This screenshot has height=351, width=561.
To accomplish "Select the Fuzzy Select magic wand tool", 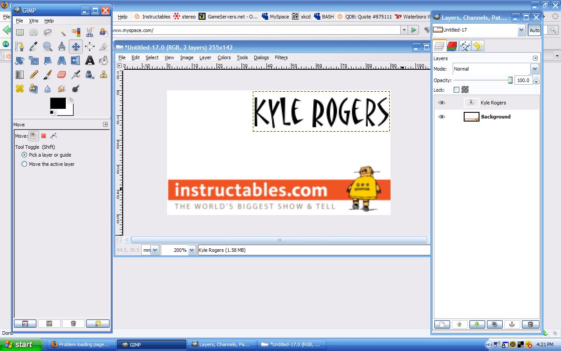I will coord(62,32).
